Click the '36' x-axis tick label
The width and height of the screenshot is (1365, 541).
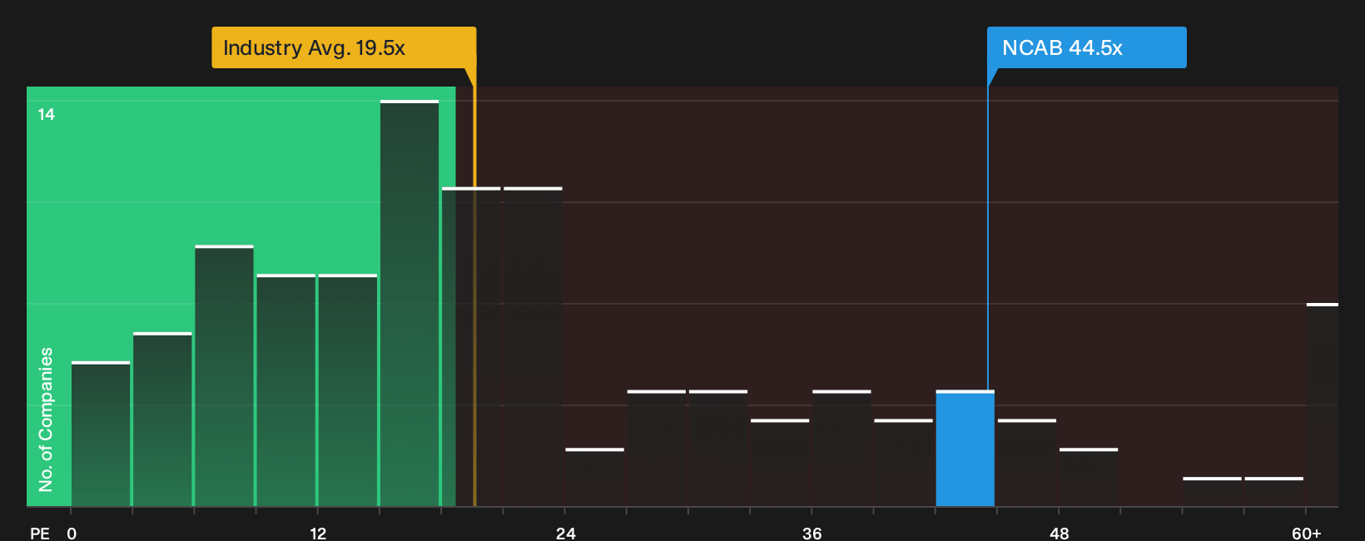point(812,533)
